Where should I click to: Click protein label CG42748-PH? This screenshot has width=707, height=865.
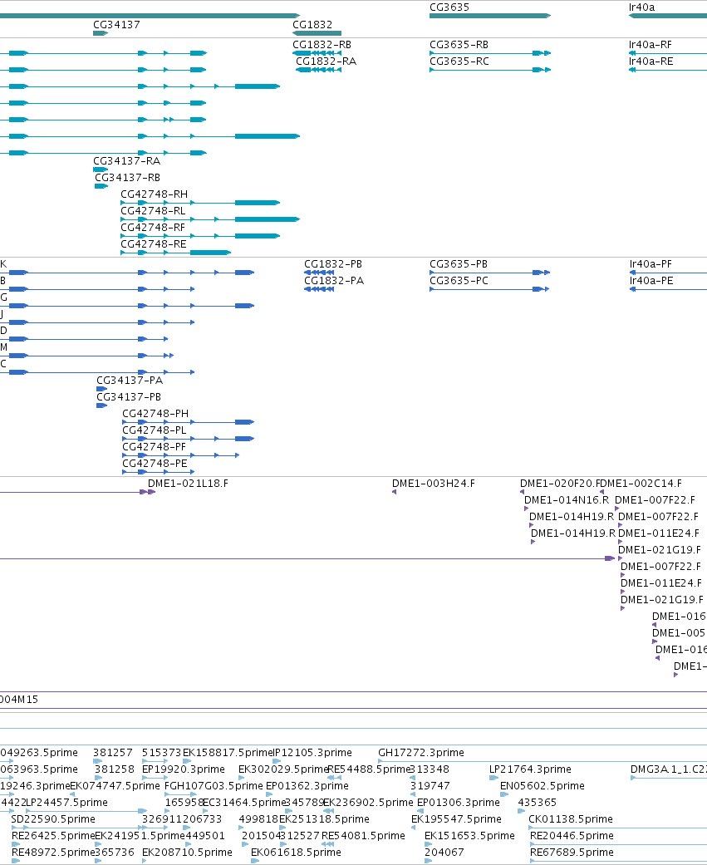click(155, 414)
